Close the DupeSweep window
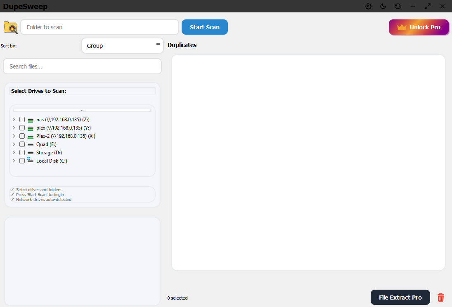The height and width of the screenshot is (307, 452). (443, 6)
